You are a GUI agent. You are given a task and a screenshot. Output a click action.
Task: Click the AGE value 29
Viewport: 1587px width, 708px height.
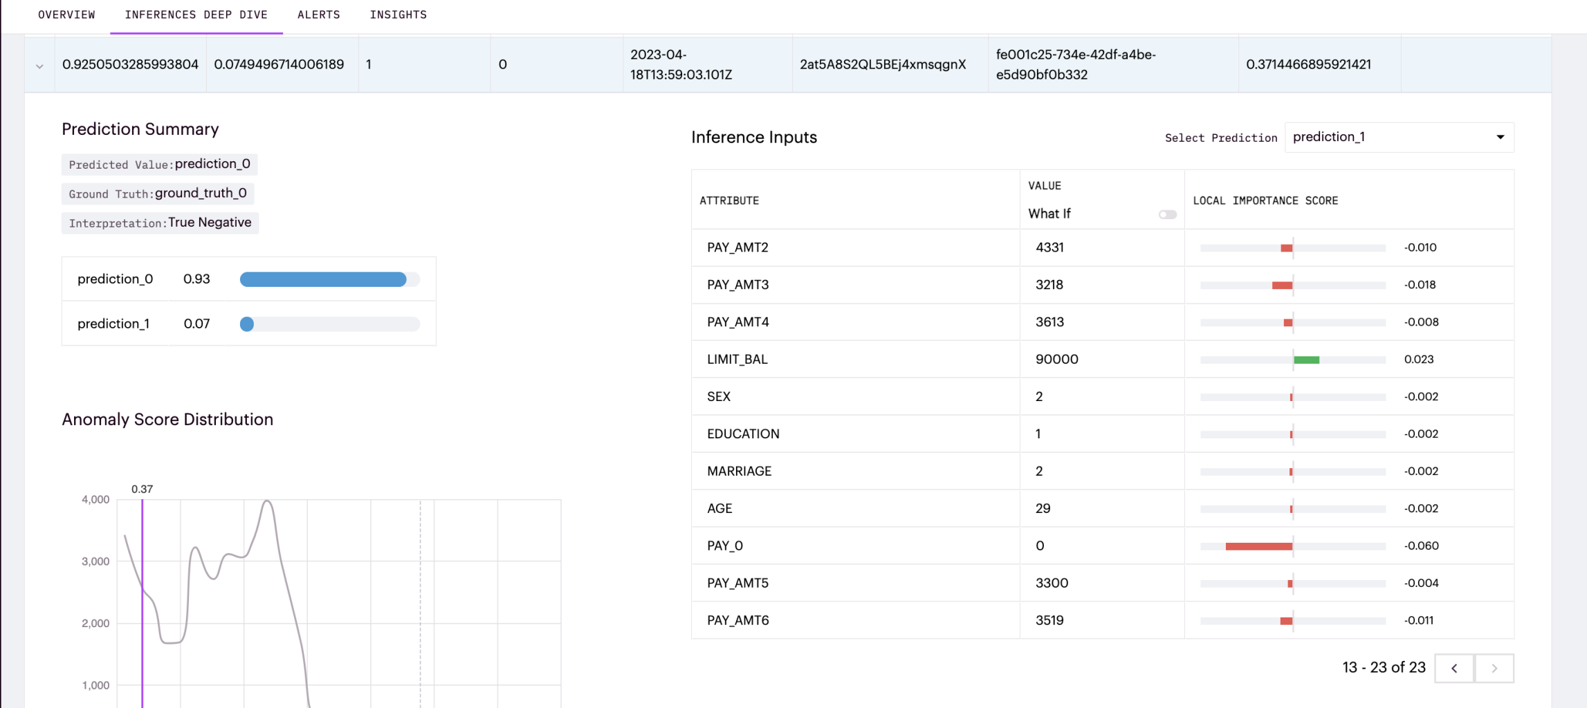tap(1043, 509)
